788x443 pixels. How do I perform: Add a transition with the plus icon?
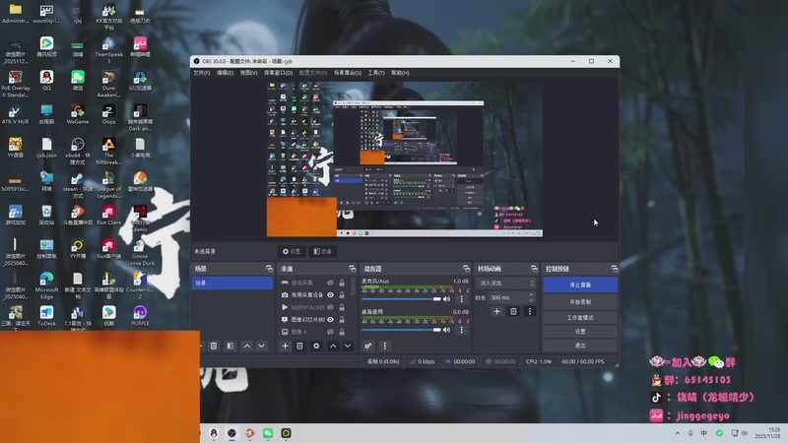pos(496,311)
